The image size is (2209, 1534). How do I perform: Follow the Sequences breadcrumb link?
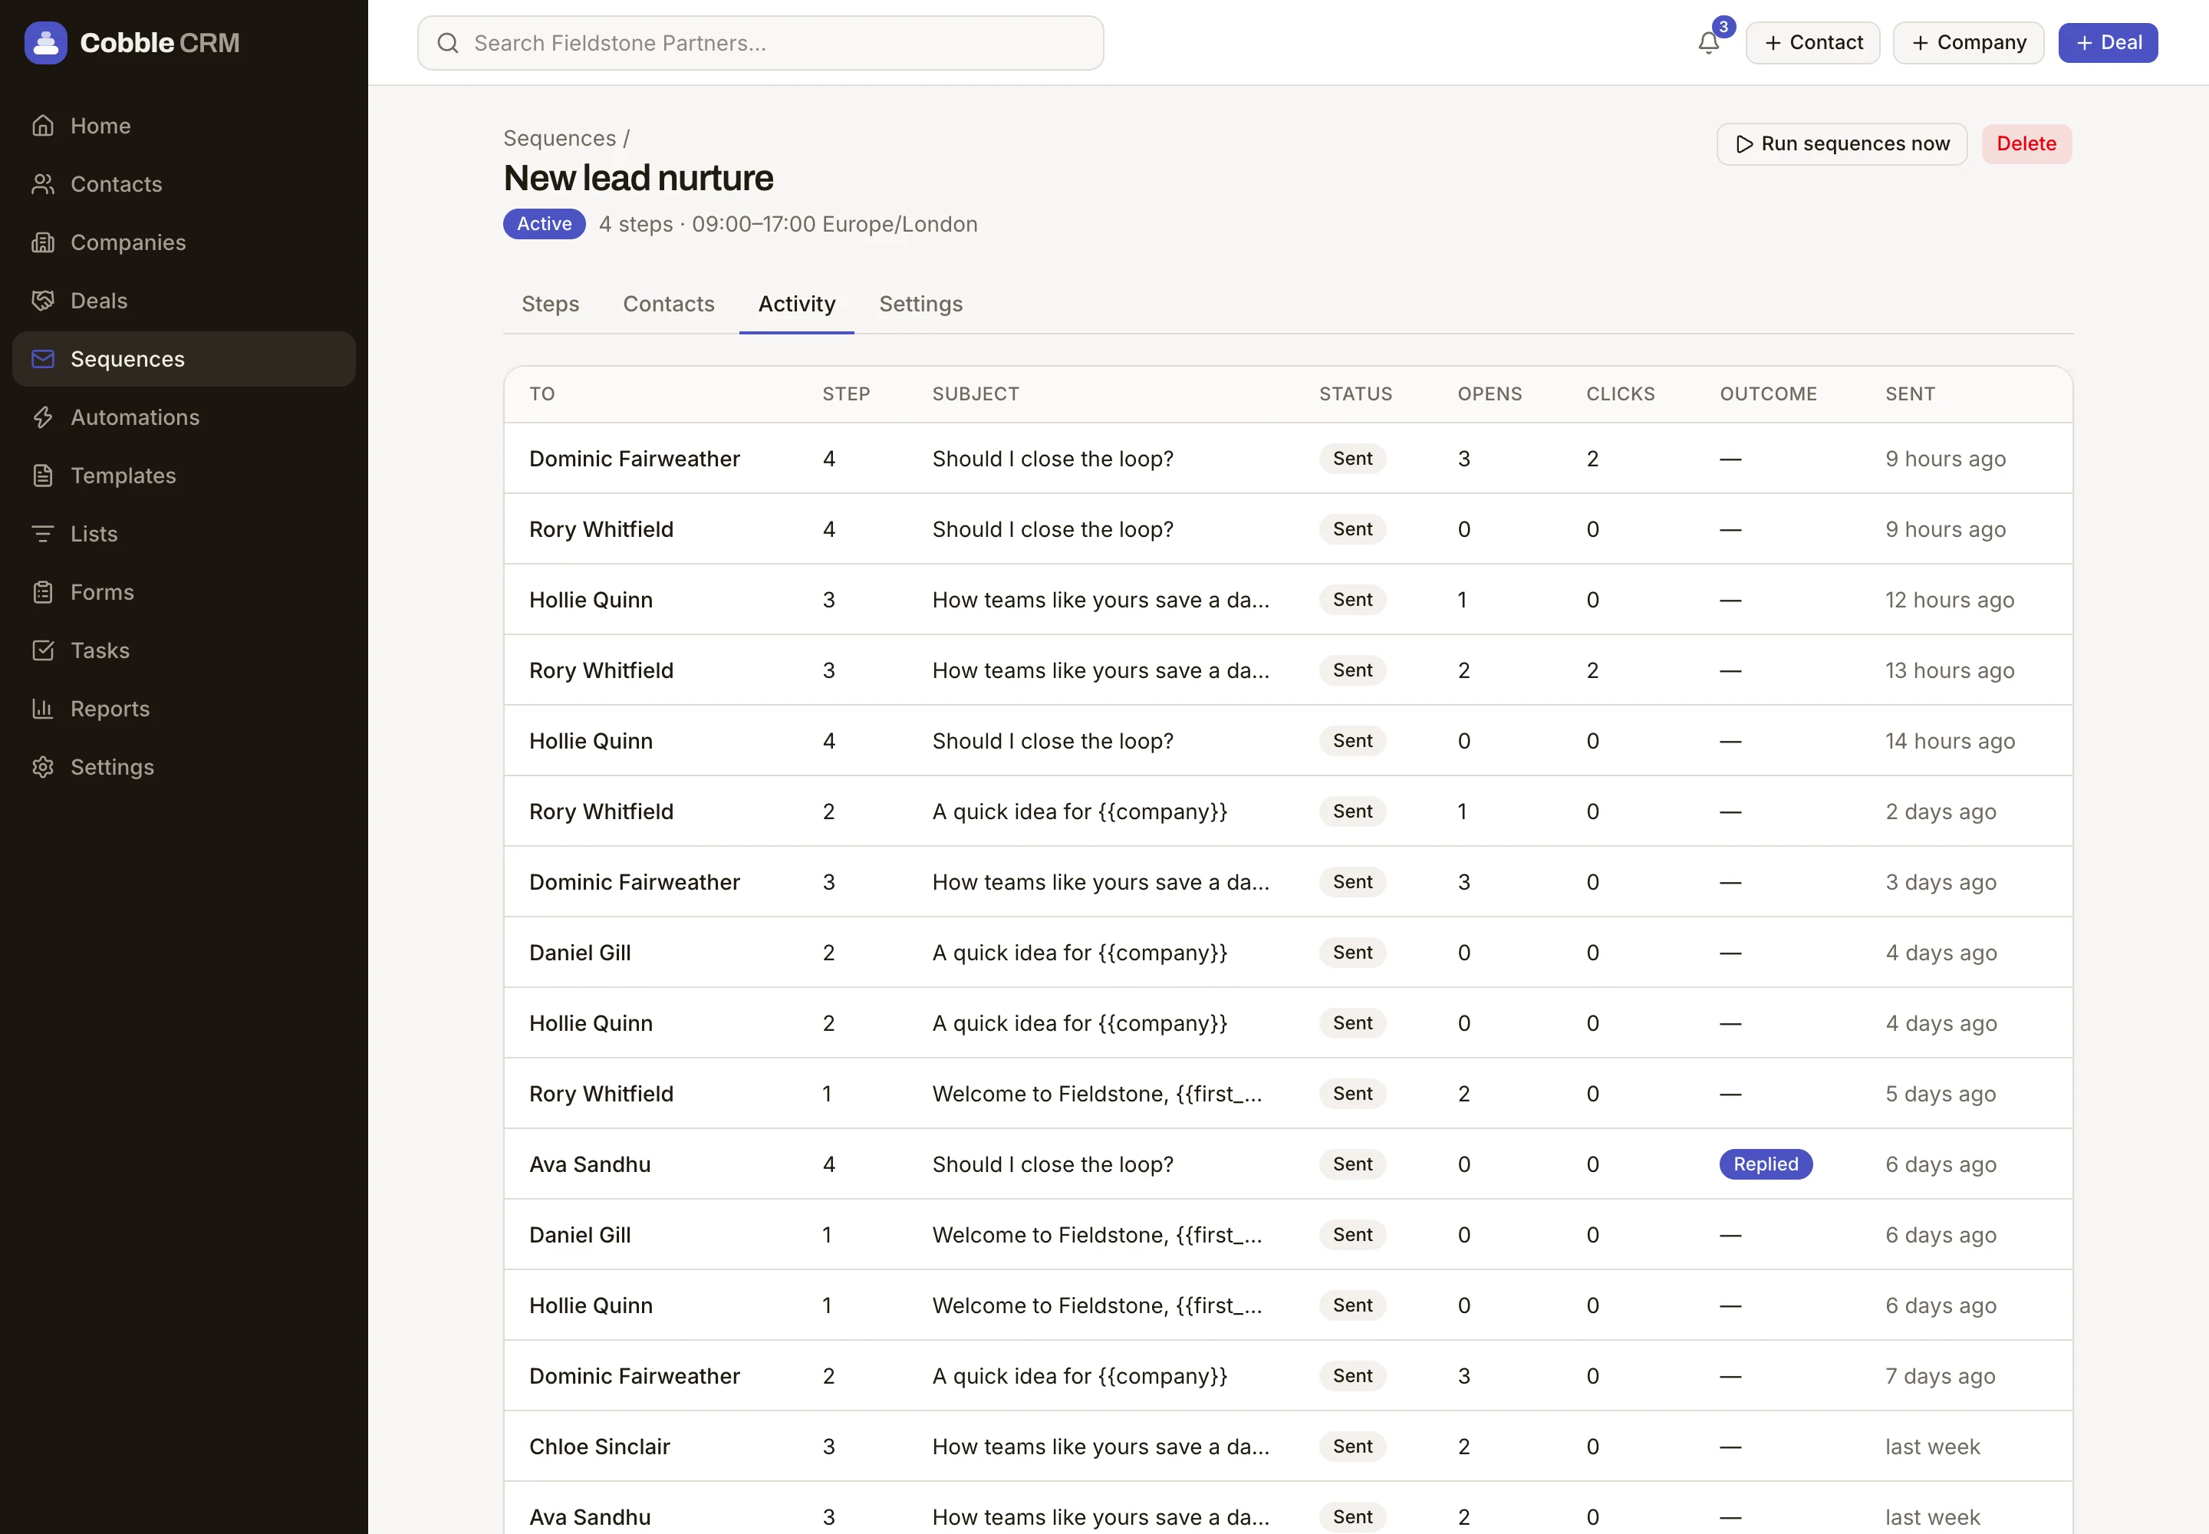coord(559,138)
